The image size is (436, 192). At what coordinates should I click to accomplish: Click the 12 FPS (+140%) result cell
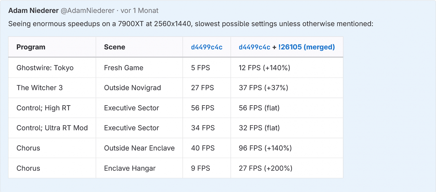click(287, 68)
